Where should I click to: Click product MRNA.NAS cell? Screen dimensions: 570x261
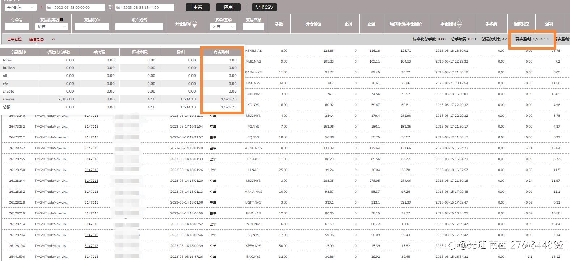[253, 192]
